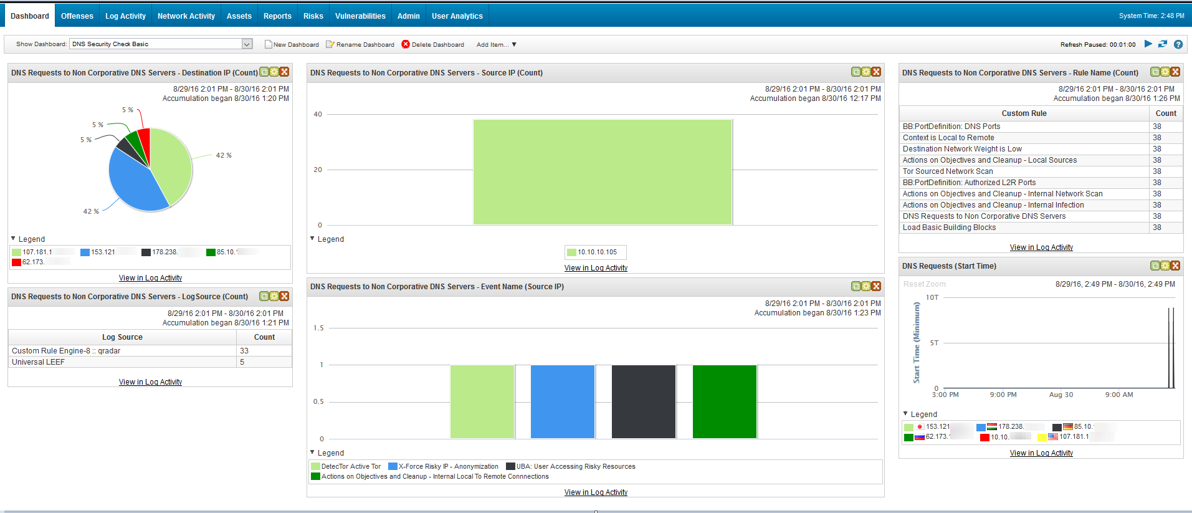Click View in Log Activity under Rule Name table
The height and width of the screenshot is (513, 1192).
coord(1041,247)
